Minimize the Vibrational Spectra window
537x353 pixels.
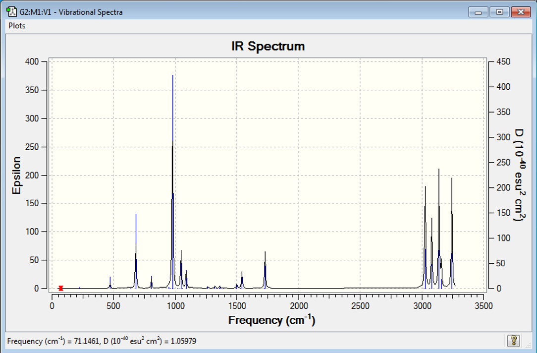479,12
